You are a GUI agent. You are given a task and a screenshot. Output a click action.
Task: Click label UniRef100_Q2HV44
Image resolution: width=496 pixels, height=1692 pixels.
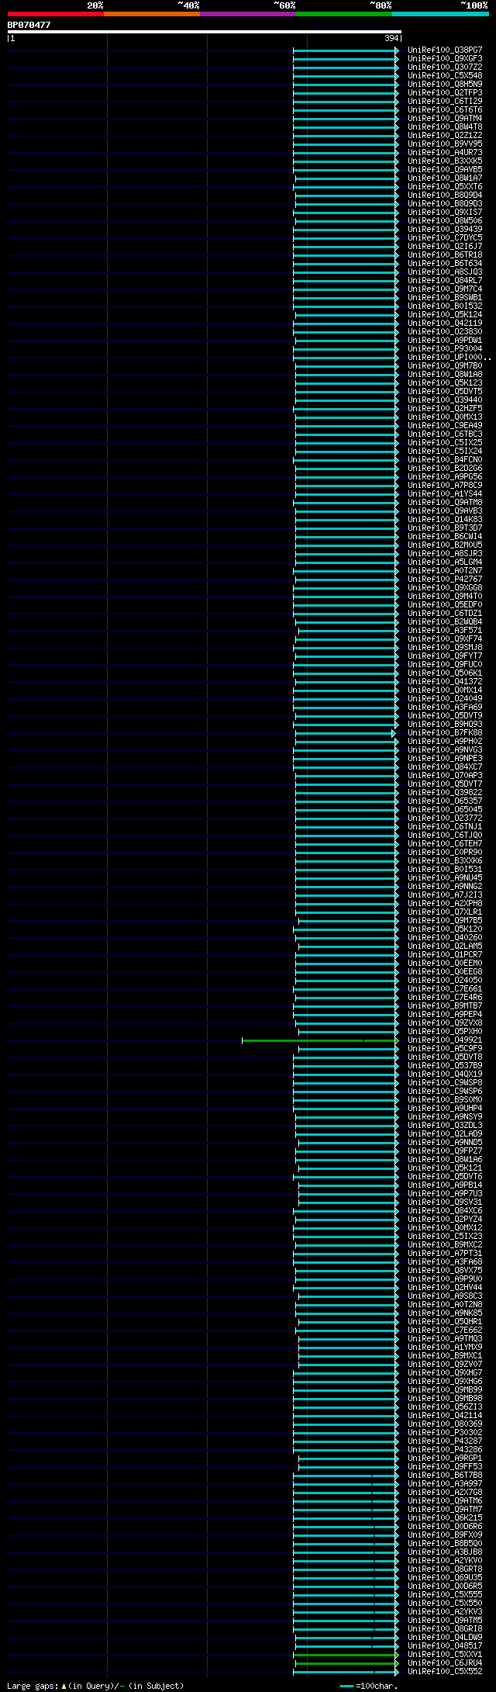(445, 1287)
